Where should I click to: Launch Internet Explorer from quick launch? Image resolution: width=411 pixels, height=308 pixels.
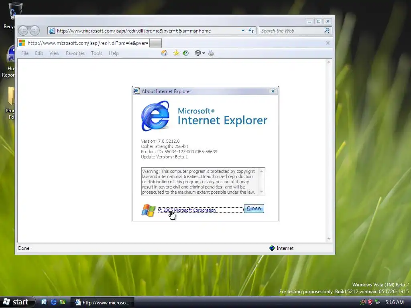[x=53, y=302]
